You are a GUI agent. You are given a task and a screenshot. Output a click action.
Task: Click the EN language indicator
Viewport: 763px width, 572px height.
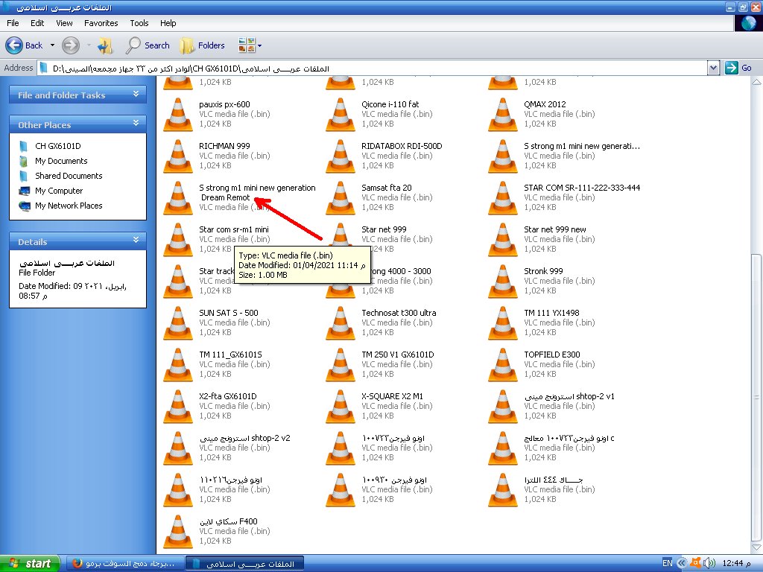(x=667, y=563)
